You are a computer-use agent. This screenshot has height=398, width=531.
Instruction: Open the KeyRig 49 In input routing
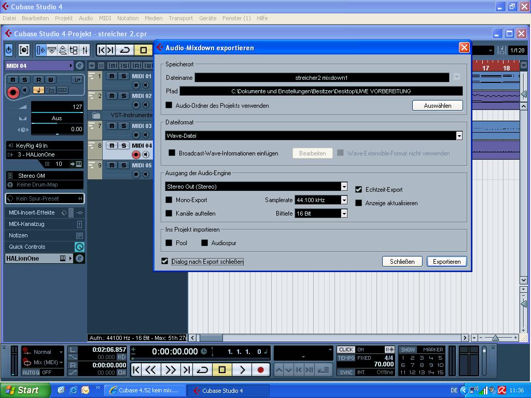pos(45,146)
